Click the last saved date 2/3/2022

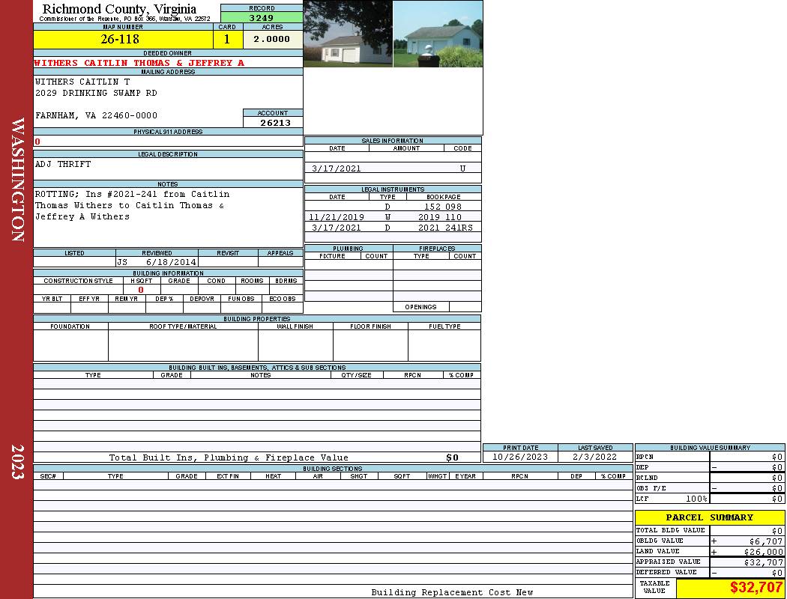tap(595, 457)
